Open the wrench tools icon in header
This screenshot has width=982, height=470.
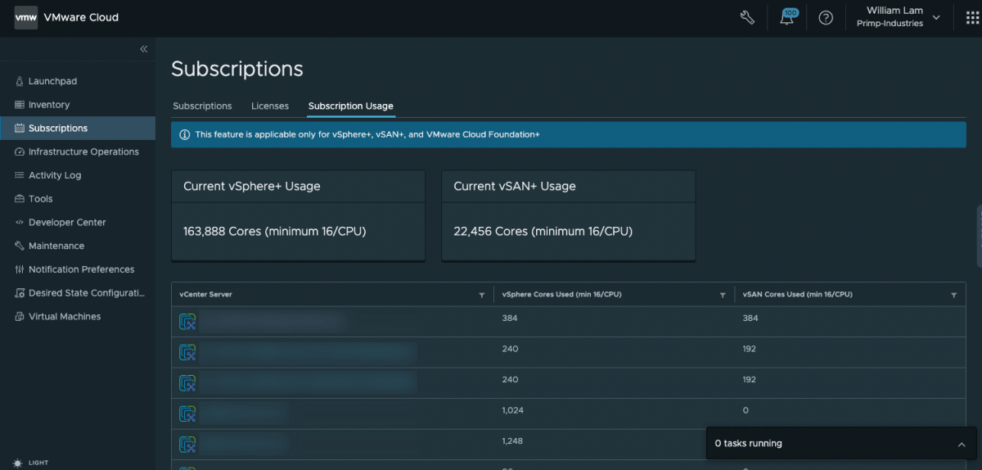(747, 17)
